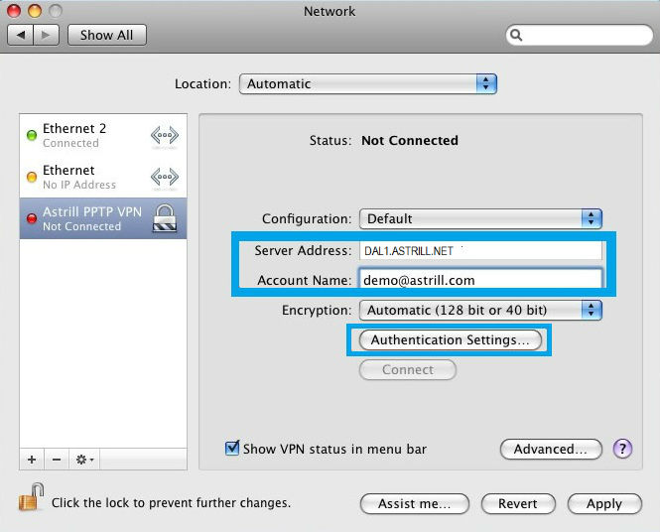Open Authentication Settings

[451, 340]
